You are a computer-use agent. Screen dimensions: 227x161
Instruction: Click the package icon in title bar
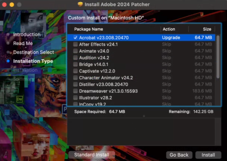coord(80,5)
